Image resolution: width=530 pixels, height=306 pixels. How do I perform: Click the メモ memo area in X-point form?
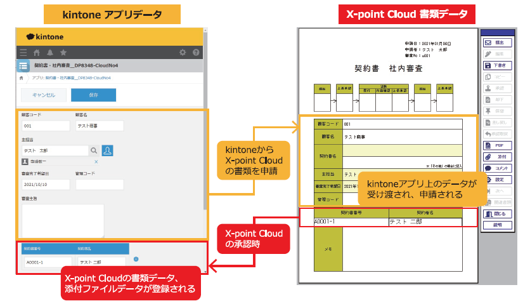point(402,249)
